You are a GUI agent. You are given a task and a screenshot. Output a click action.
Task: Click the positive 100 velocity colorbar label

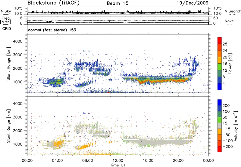point(226,112)
